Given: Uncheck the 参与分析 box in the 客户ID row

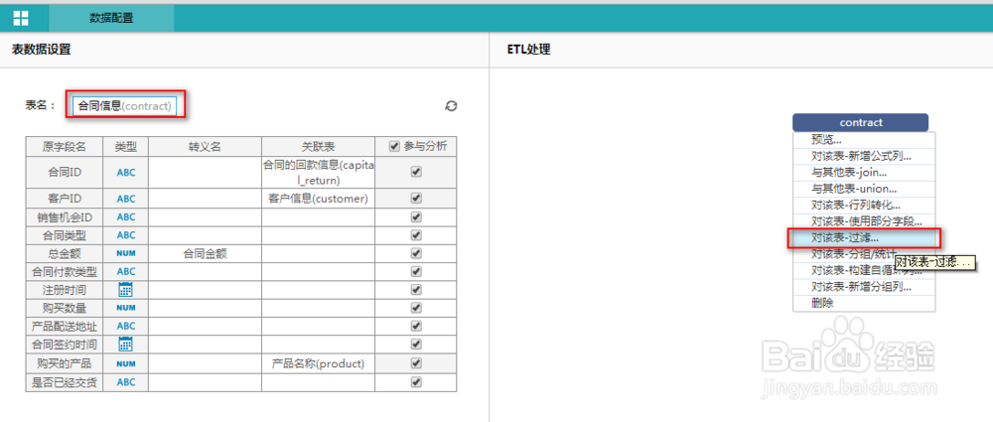Looking at the screenshot, I should tap(416, 198).
